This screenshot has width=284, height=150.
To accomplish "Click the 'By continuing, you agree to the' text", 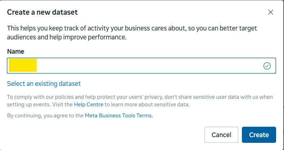I will (45, 116).
